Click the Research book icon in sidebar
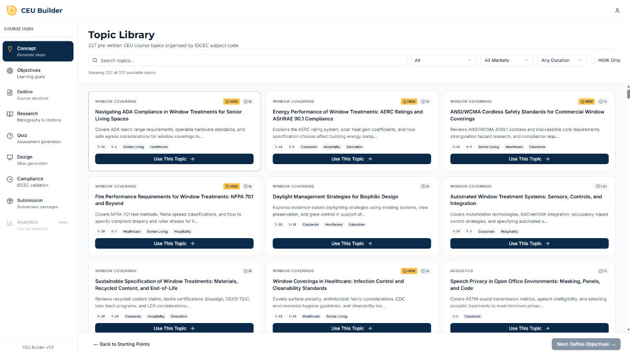This screenshot has height=355, width=630. coord(10,114)
